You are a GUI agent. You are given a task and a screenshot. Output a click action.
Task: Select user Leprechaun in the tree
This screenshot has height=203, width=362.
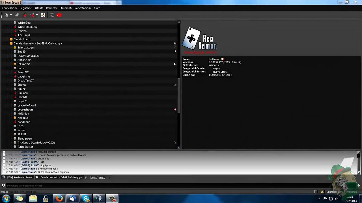point(25,109)
